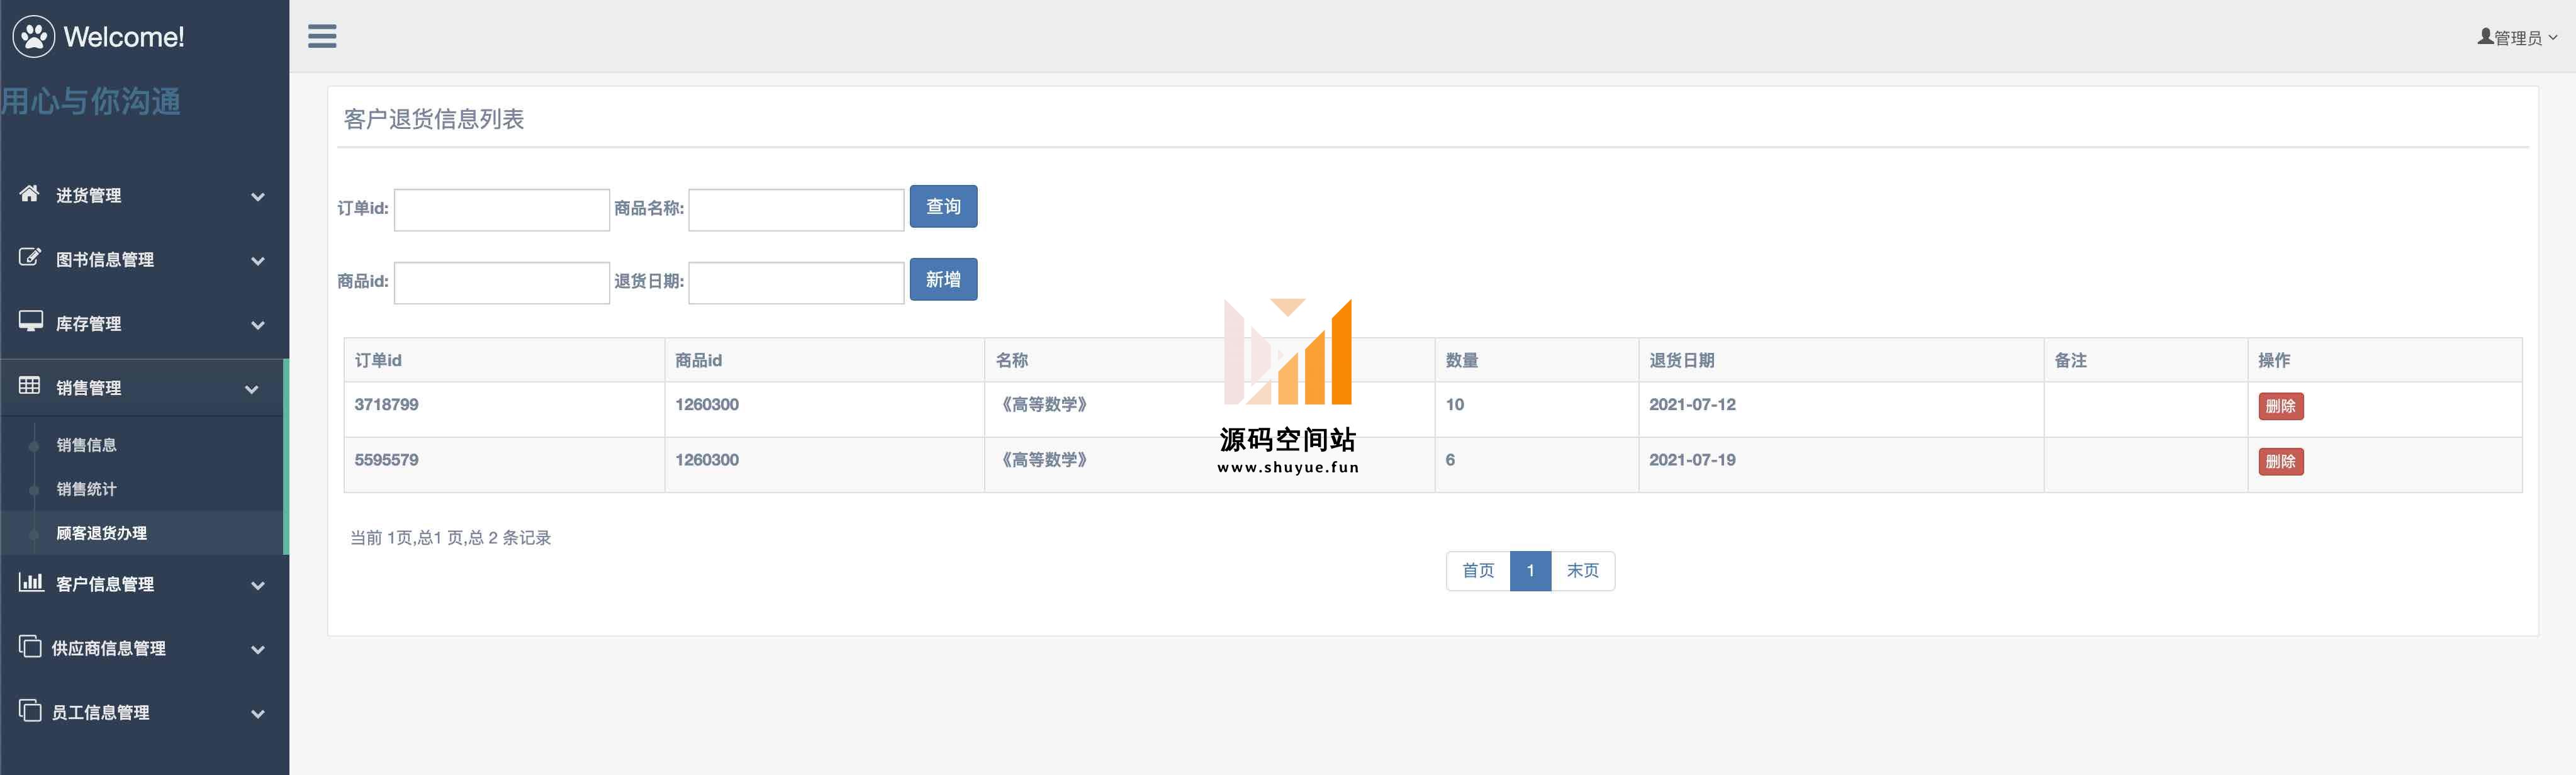Image resolution: width=2576 pixels, height=775 pixels.
Task: Focus the 商品id input field
Action: (x=502, y=282)
